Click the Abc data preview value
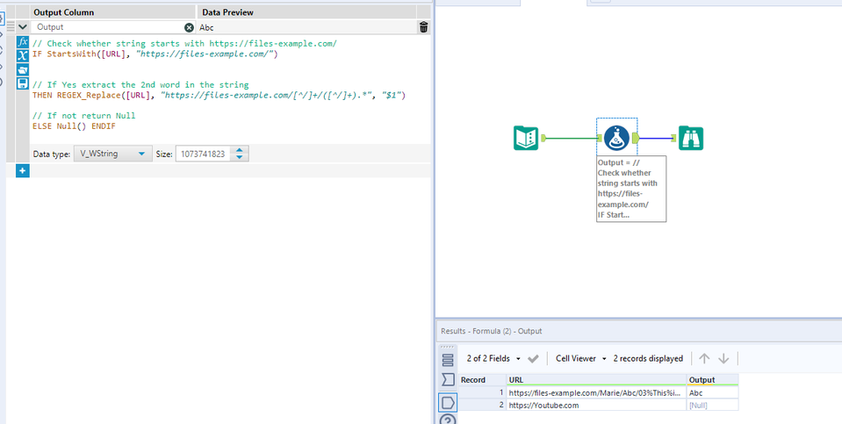Screen dimensions: 842x424 point(206,27)
